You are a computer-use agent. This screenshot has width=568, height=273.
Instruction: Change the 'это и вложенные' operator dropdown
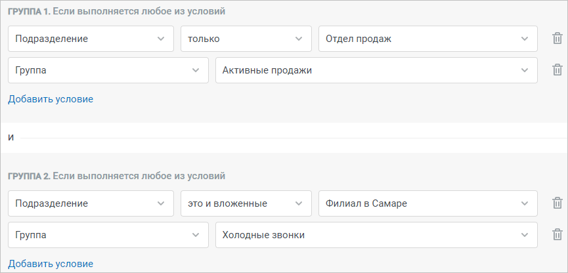246,203
